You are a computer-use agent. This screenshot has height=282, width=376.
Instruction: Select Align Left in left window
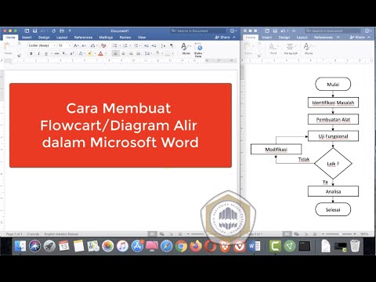coord(116,53)
